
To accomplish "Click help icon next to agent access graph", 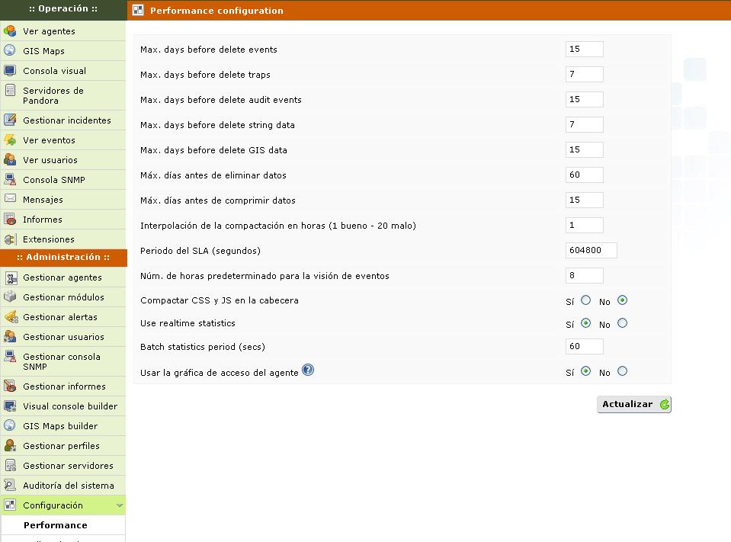I will [308, 370].
